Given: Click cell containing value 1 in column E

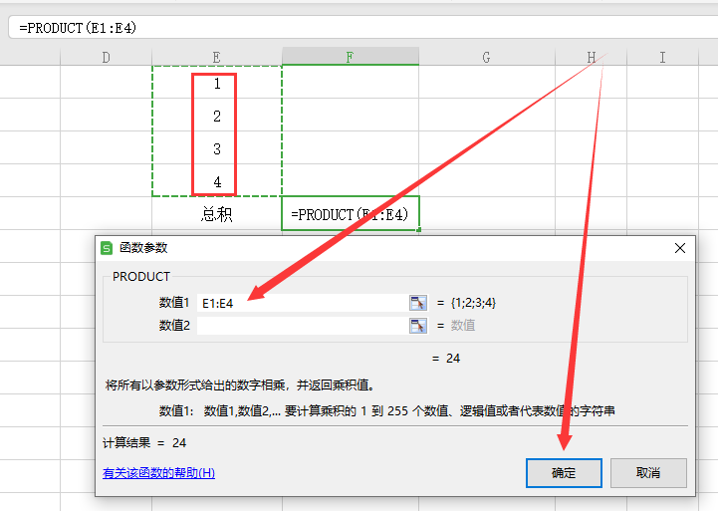Looking at the screenshot, I should point(216,83).
